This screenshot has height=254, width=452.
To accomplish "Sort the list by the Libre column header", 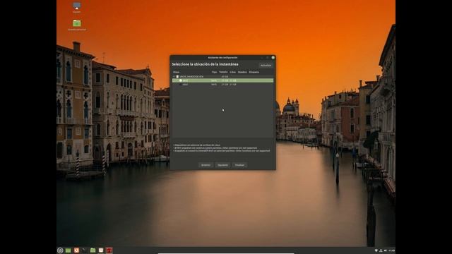I will [233, 72].
